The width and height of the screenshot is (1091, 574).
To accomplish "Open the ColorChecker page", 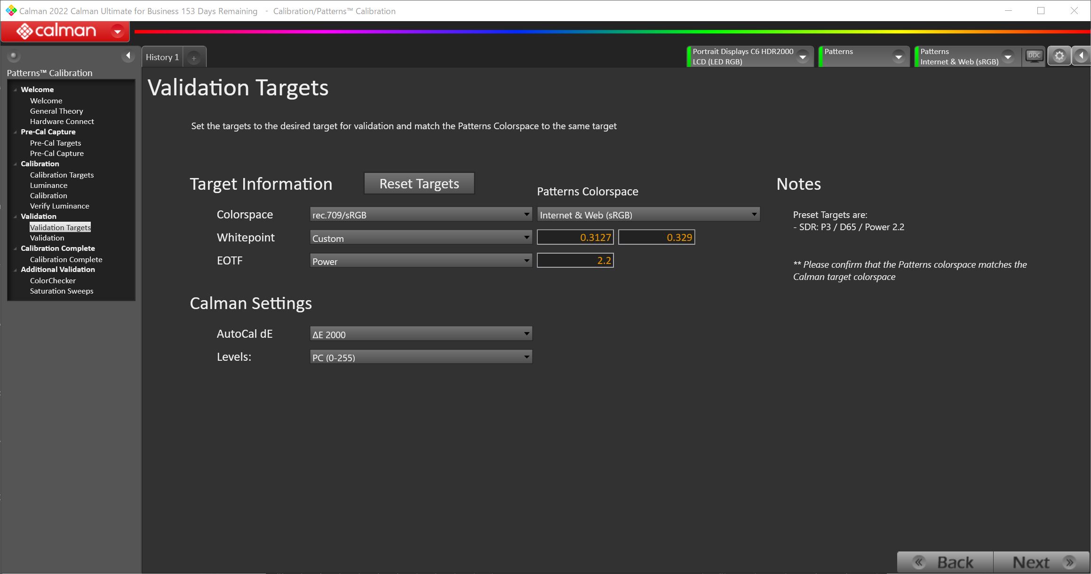I will coord(53,280).
